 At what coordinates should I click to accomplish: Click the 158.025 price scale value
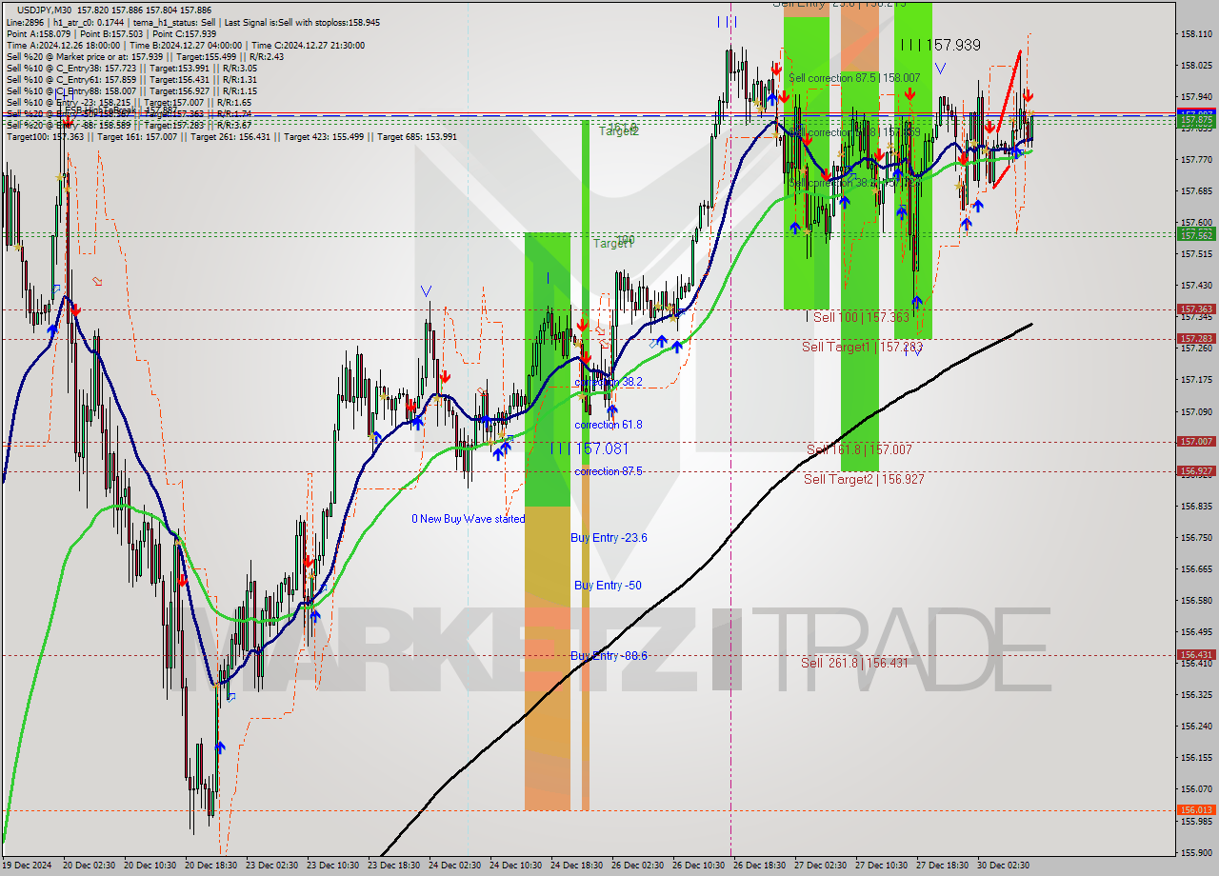[x=1196, y=65]
